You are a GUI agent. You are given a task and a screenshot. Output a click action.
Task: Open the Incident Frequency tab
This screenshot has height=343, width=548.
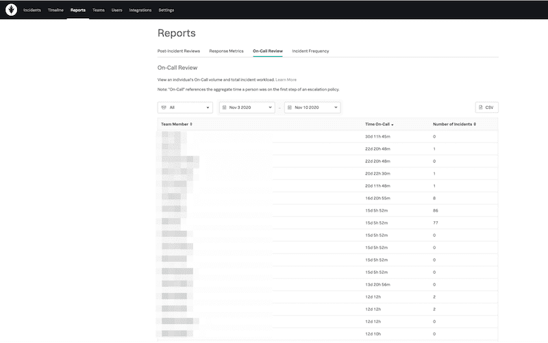pyautogui.click(x=310, y=51)
